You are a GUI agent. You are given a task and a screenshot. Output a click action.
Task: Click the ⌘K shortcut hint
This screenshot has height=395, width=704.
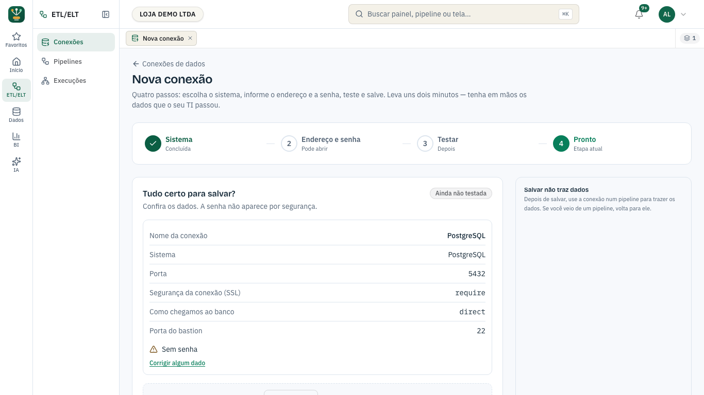click(x=565, y=14)
